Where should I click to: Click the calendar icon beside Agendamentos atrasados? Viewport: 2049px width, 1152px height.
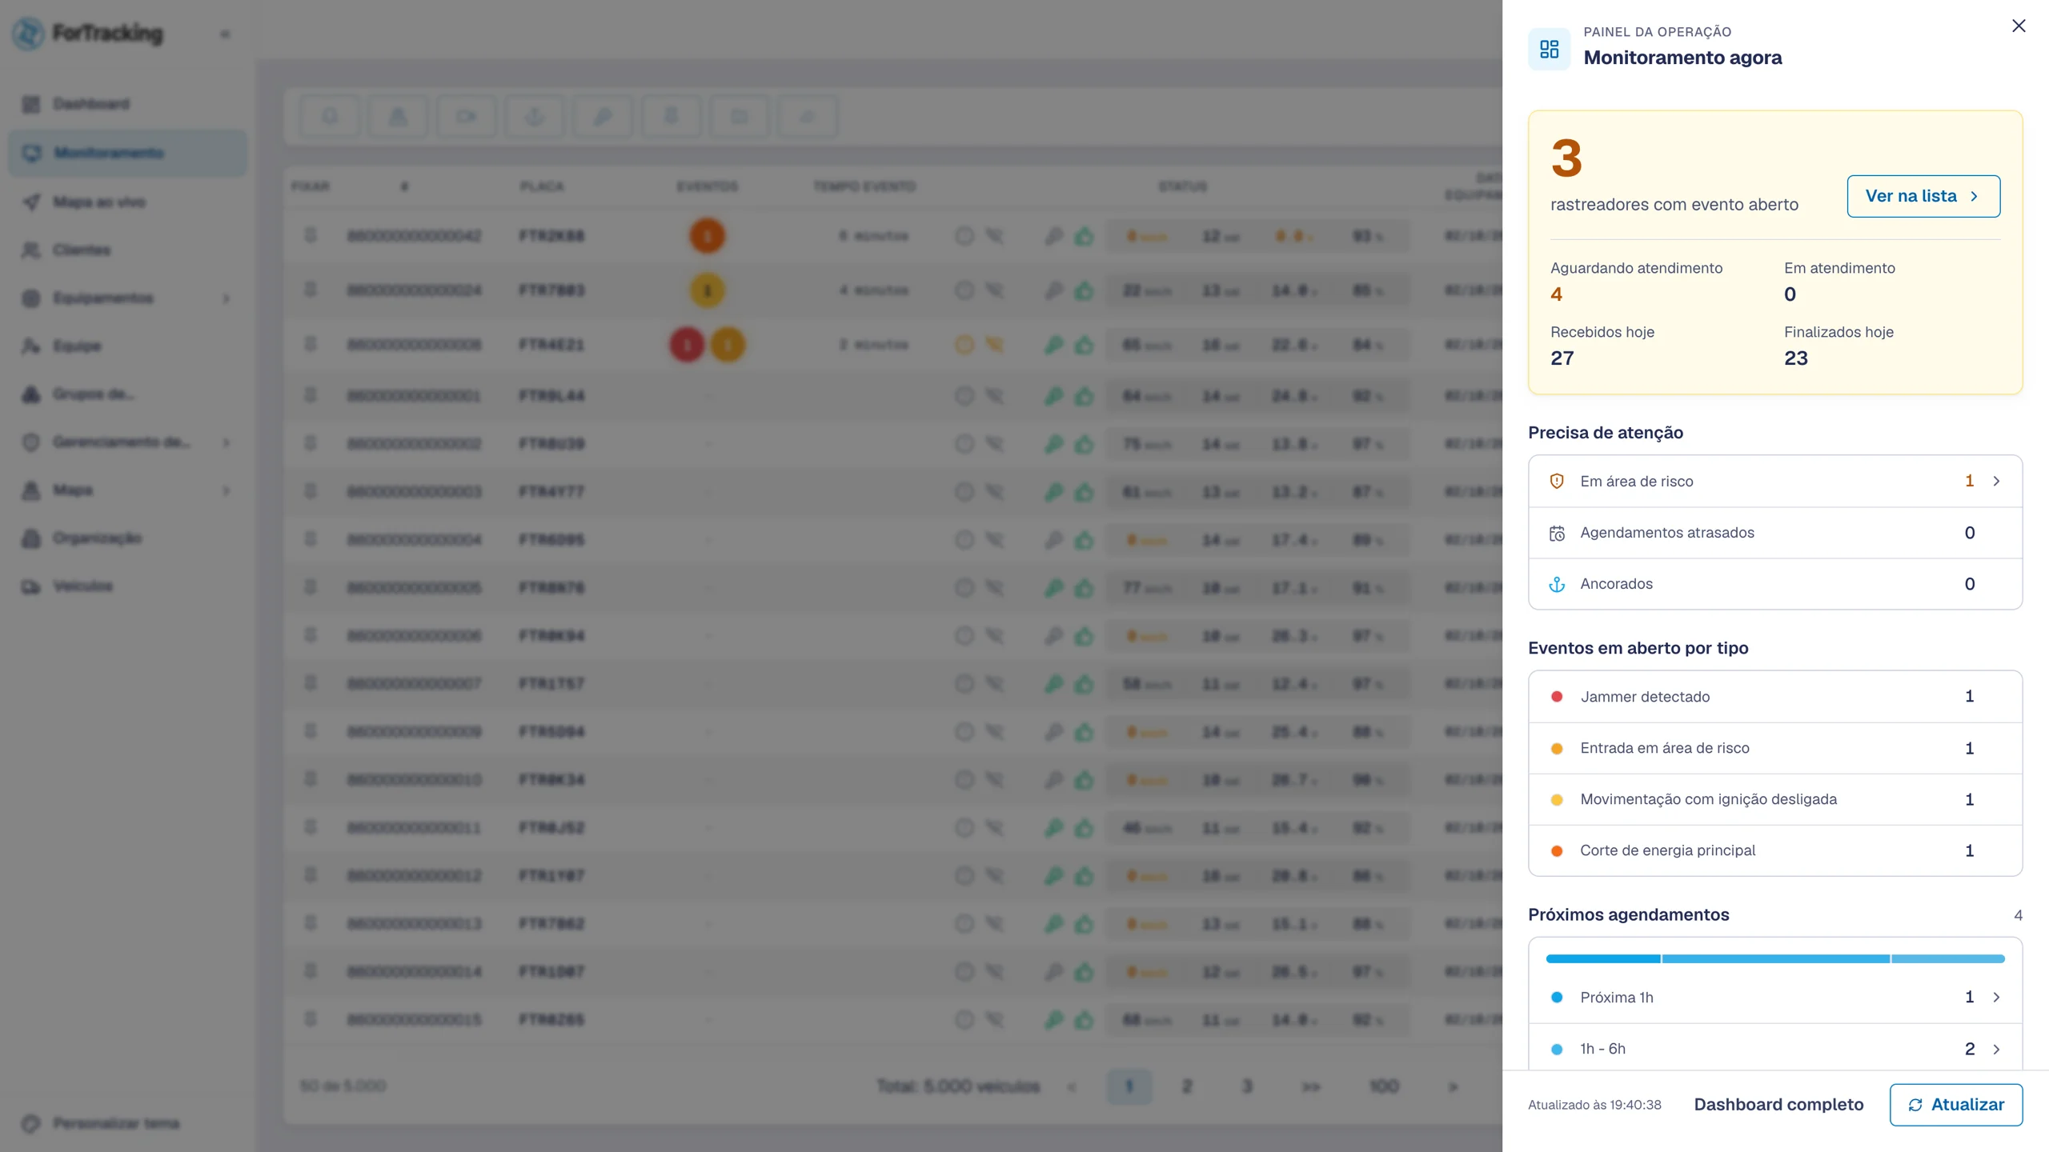pos(1557,533)
